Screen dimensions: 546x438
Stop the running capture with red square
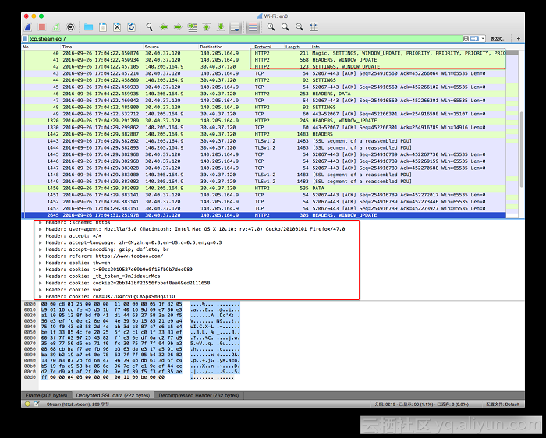[42, 27]
